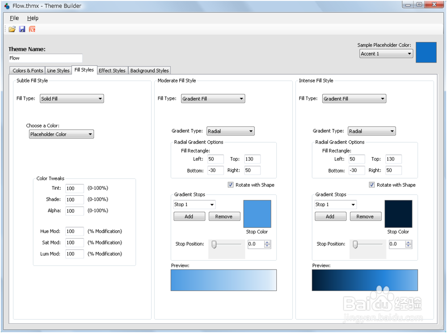Image resolution: width=447 pixels, height=333 pixels.
Task: Open Moderate Gradient Stops Stop 1 dropdown
Action: (194, 204)
